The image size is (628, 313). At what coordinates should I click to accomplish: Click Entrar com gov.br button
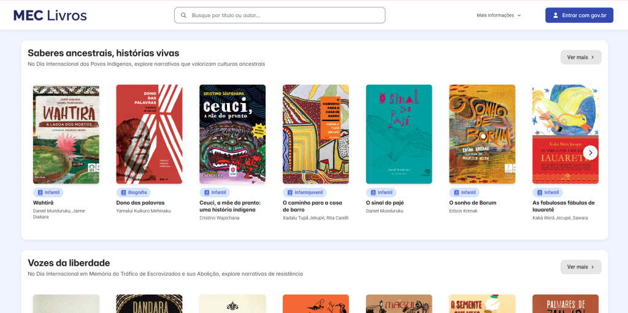(x=579, y=15)
